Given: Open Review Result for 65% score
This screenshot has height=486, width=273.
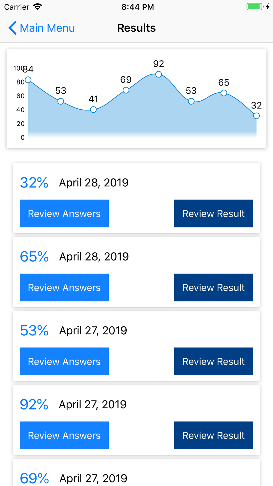Looking at the screenshot, I should point(213,288).
